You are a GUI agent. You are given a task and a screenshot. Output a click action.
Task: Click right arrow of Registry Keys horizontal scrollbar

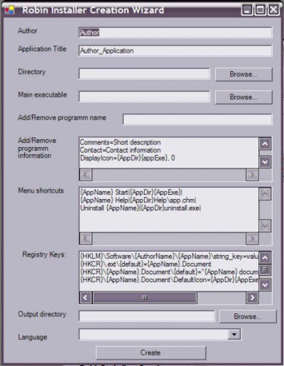coord(252,297)
